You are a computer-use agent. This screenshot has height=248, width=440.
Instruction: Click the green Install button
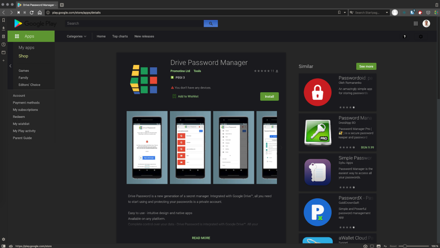[x=269, y=97]
